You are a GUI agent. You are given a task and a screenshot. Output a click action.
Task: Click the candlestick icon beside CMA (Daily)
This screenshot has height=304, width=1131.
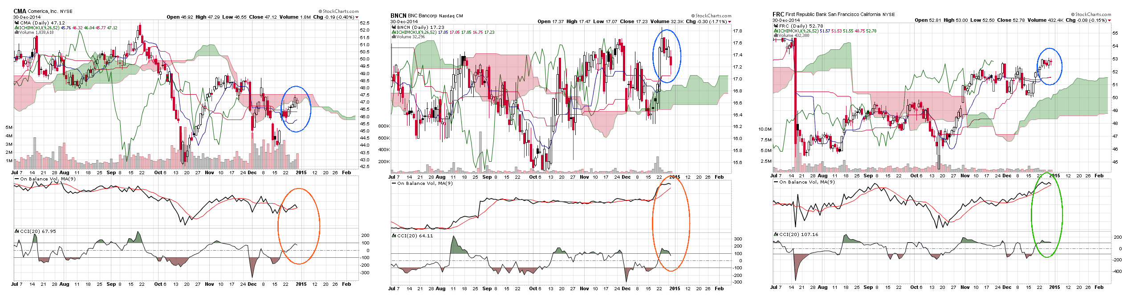tap(16, 23)
